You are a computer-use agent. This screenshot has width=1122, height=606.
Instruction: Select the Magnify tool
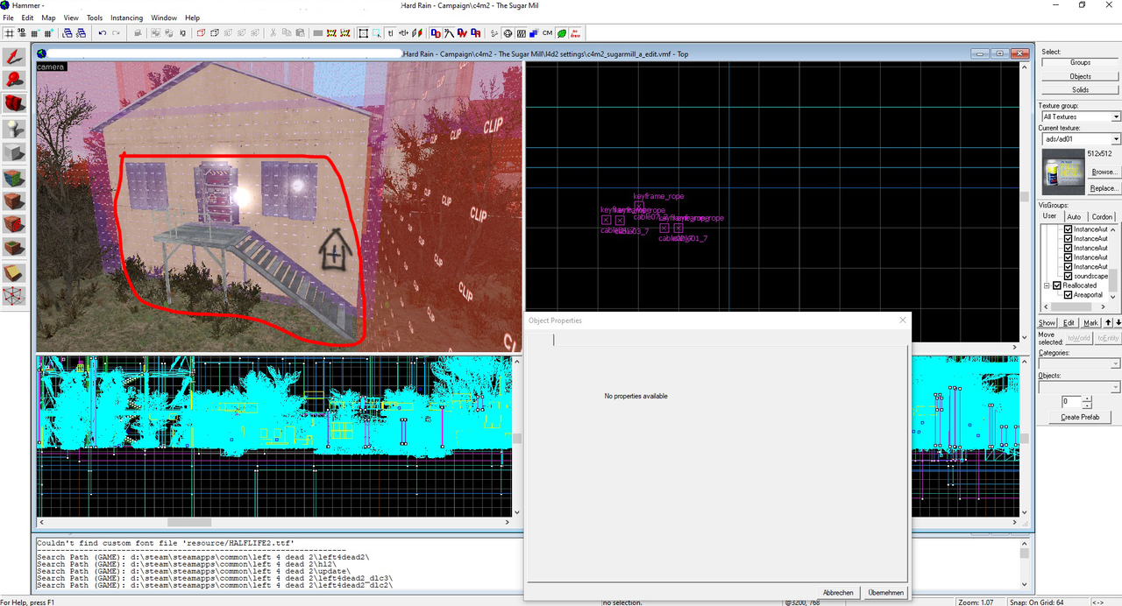point(14,80)
